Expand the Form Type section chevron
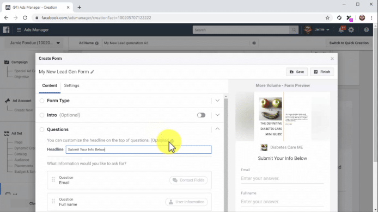 217,101
